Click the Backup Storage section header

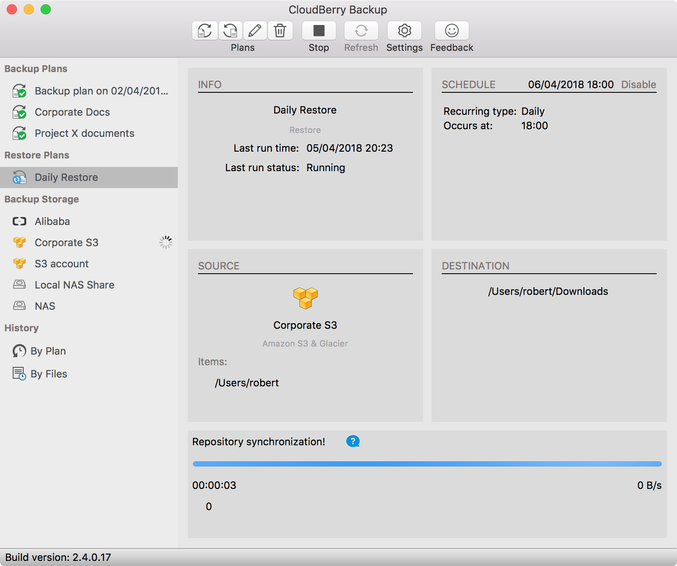point(41,199)
